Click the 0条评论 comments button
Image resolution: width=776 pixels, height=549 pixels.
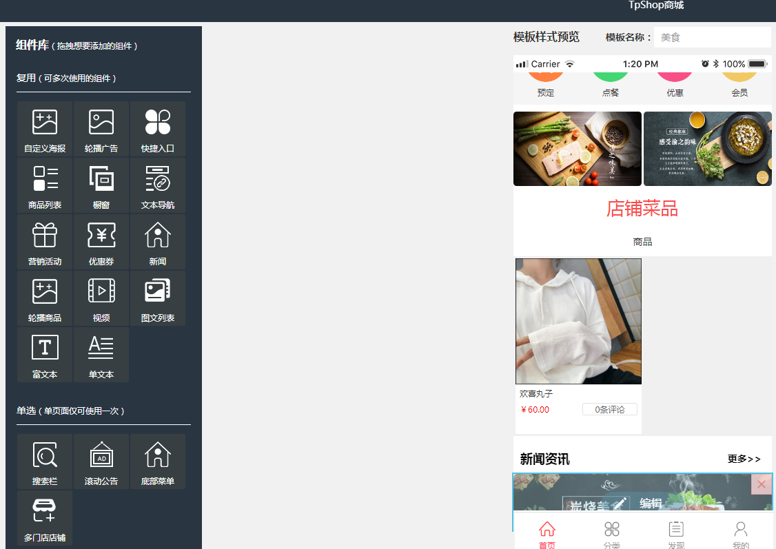click(x=609, y=410)
